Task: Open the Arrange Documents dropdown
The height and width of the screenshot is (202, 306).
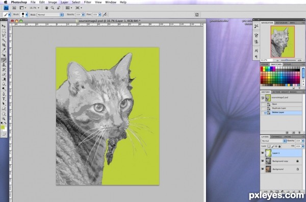Action: pyautogui.click(x=68, y=8)
